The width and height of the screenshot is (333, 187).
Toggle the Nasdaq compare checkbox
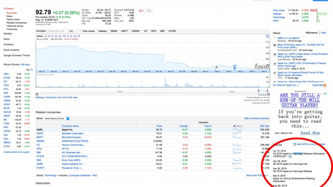[x=97, y=31]
